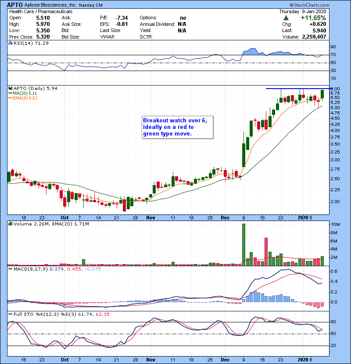Click the P/E value -7.34
Screen dimensions: 351x364
click(x=122, y=18)
